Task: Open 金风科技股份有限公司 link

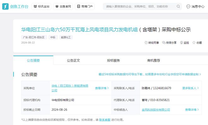Action: (156, 110)
